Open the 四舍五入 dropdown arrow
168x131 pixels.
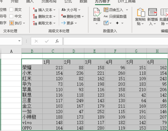[127, 10]
